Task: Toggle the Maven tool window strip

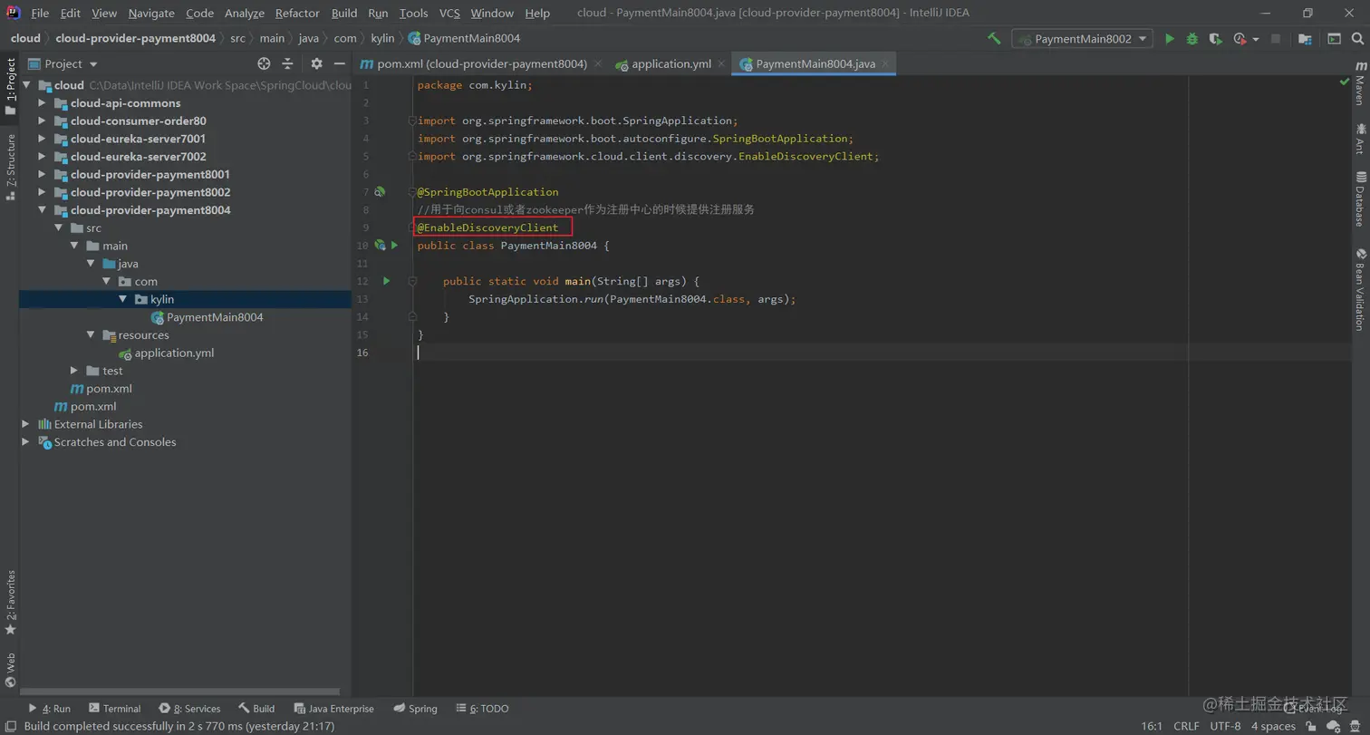Action: (1359, 83)
